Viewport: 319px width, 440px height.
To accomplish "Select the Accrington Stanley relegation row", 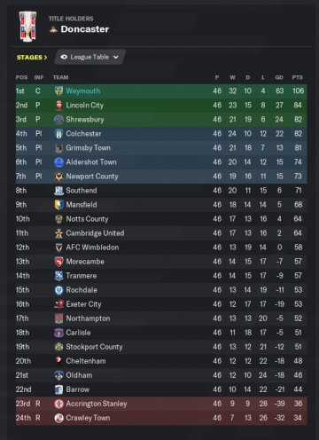I will 161,404.
